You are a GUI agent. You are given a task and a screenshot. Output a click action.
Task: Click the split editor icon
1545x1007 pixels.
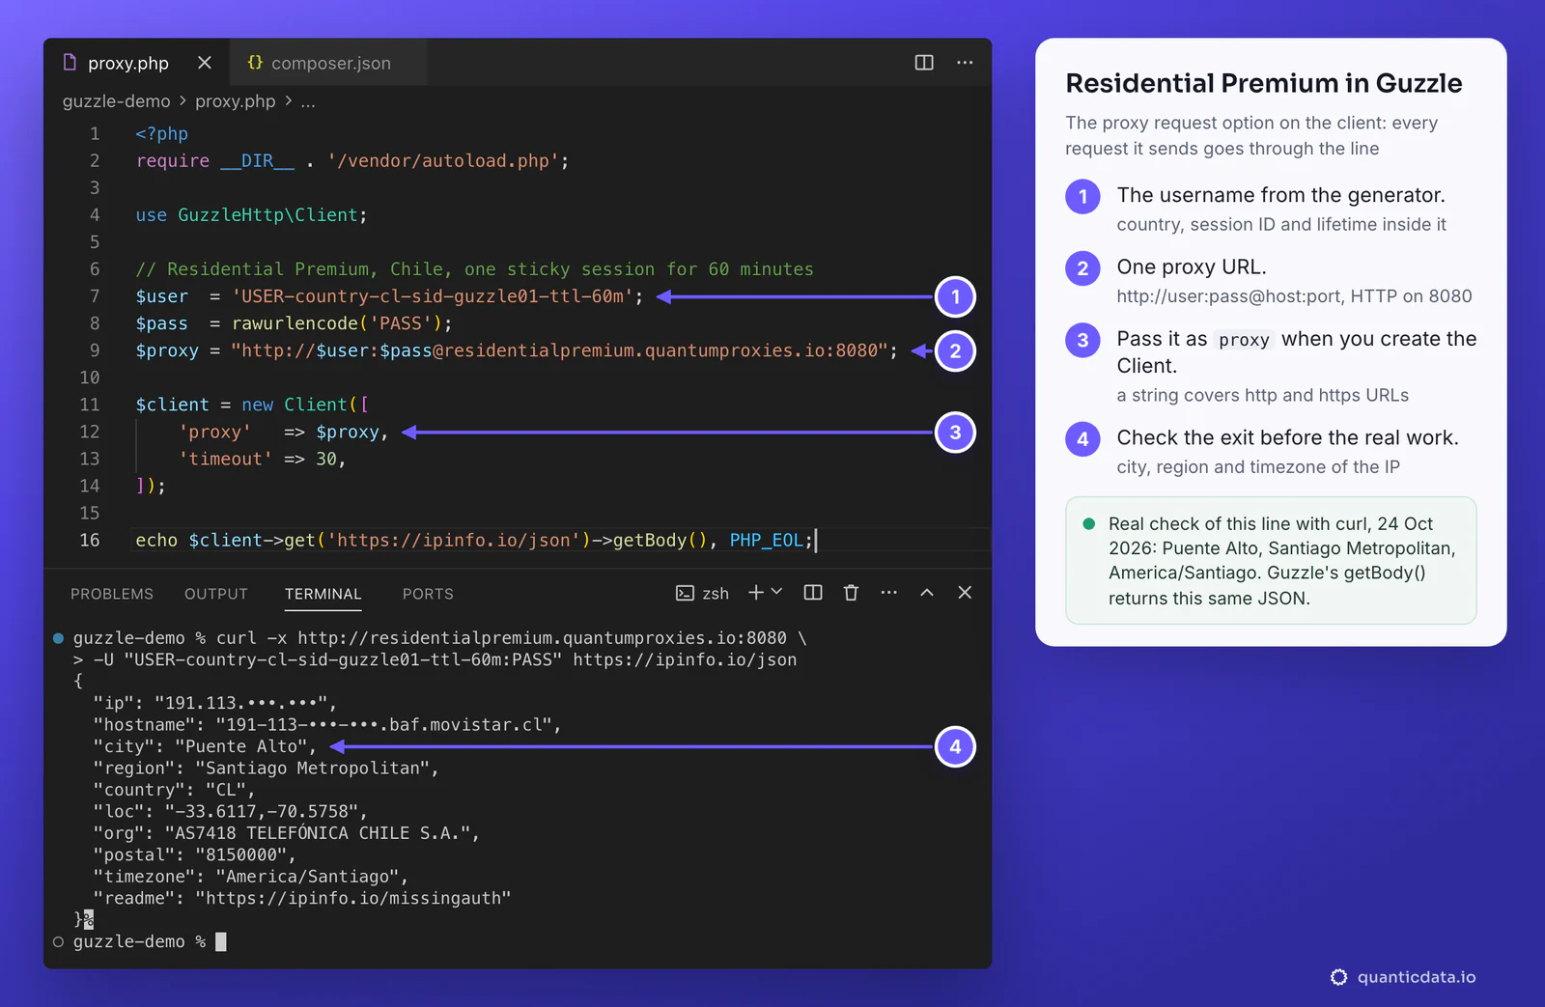pyautogui.click(x=924, y=63)
